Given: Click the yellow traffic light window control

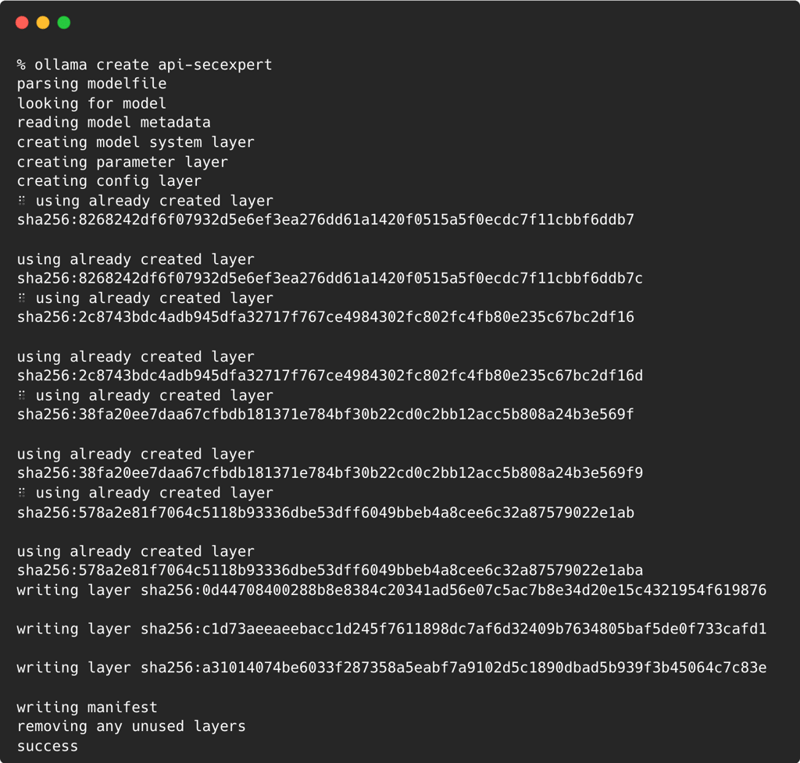Looking at the screenshot, I should tap(43, 22).
